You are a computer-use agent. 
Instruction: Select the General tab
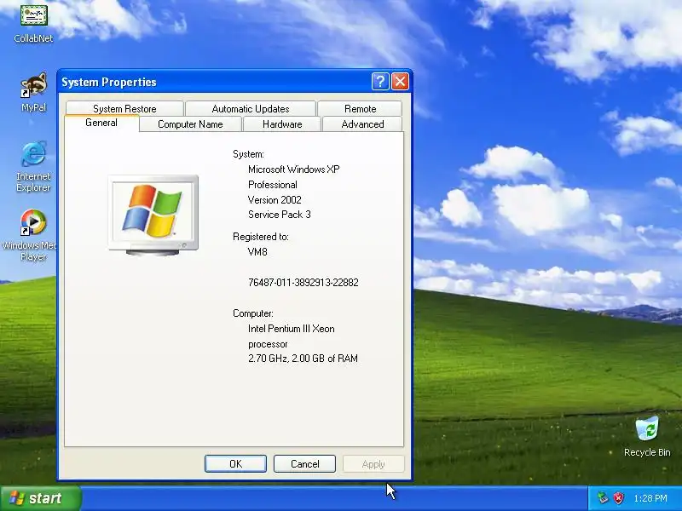(x=101, y=123)
